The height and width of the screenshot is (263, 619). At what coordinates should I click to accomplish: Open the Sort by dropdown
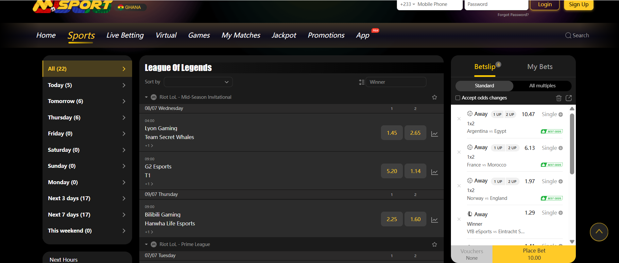(x=198, y=82)
